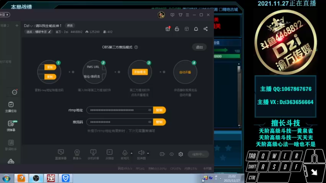Toggle preview with eye icon in bottom bar
Viewport: 326px width, 183px height.
tap(172, 154)
